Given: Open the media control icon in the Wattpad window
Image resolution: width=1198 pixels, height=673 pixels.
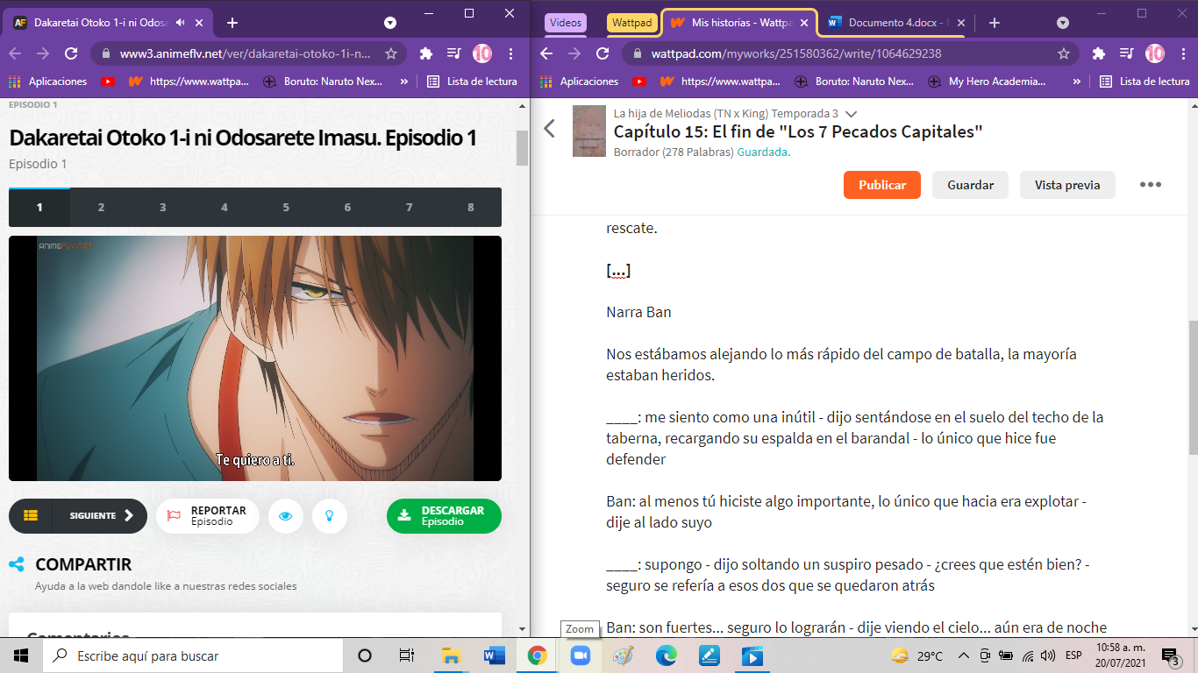Looking at the screenshot, I should click(x=1126, y=53).
